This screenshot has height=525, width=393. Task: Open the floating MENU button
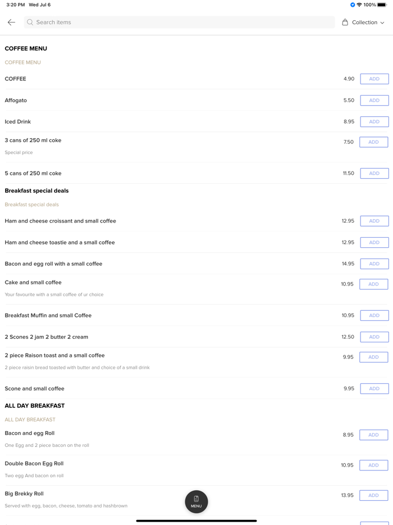coord(196,501)
